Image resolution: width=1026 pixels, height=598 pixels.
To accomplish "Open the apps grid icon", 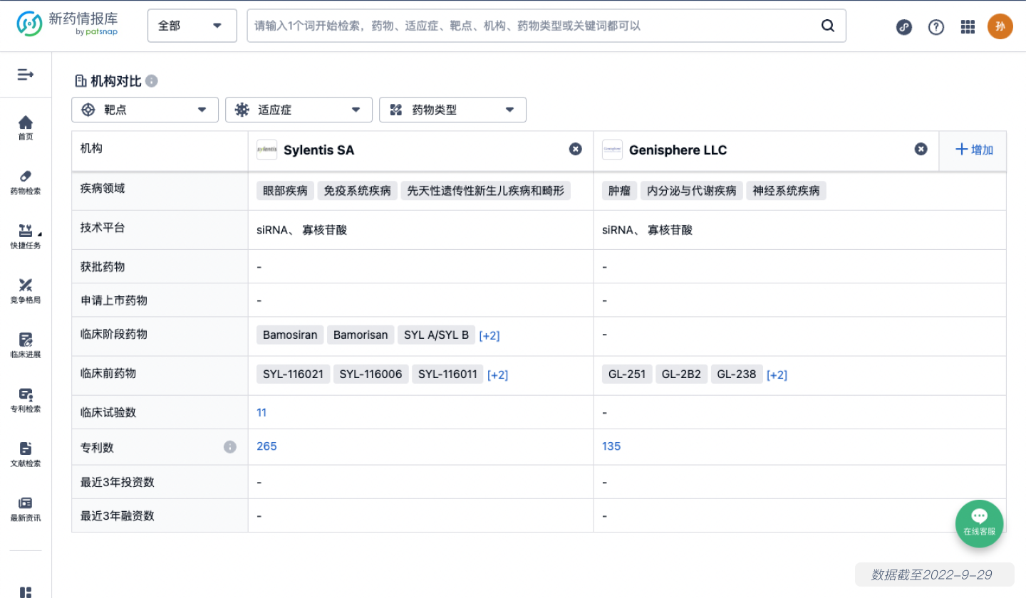I will (968, 27).
